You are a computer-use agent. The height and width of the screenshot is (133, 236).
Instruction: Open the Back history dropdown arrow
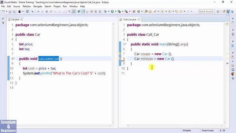point(184,11)
